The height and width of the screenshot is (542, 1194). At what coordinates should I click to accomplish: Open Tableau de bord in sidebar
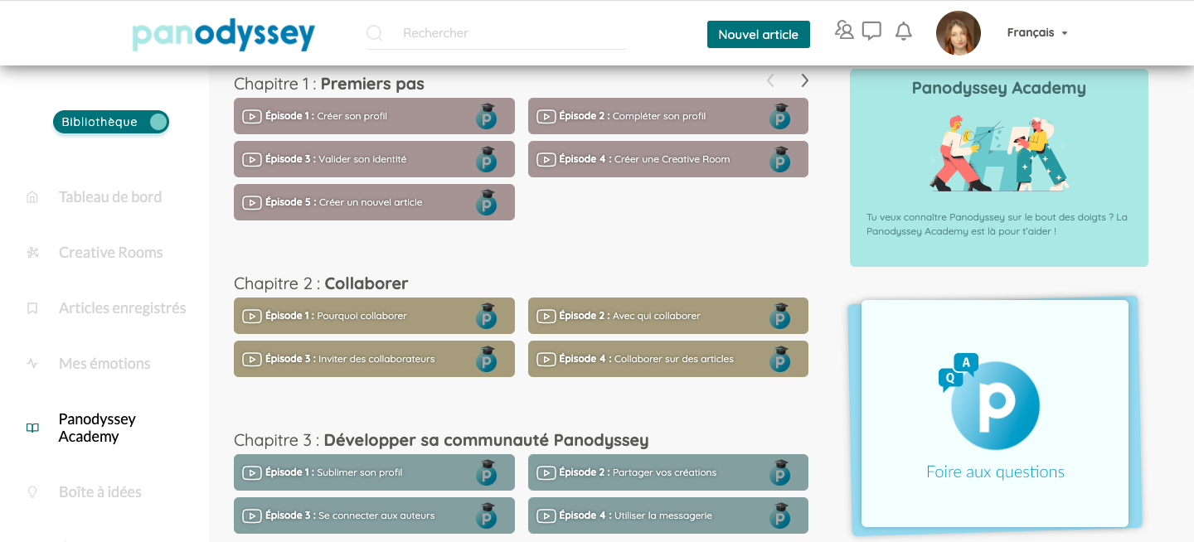point(110,197)
